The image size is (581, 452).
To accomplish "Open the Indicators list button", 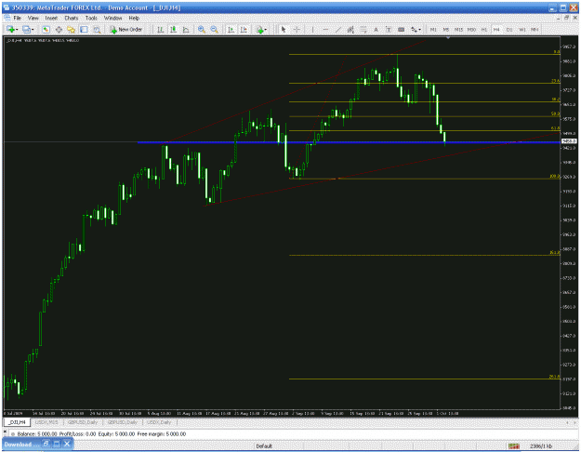I will [x=259, y=29].
